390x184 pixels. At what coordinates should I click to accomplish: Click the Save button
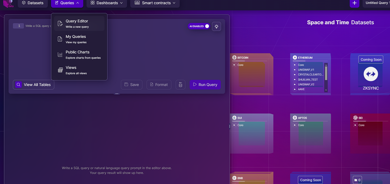(x=132, y=85)
